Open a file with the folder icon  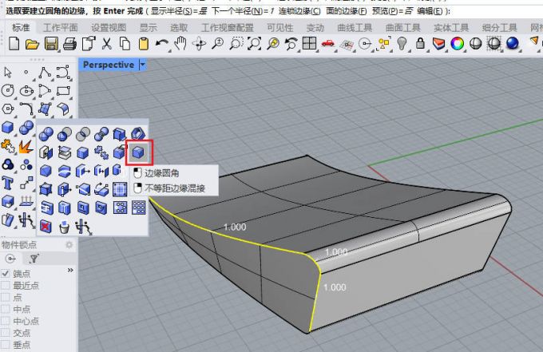click(x=32, y=45)
